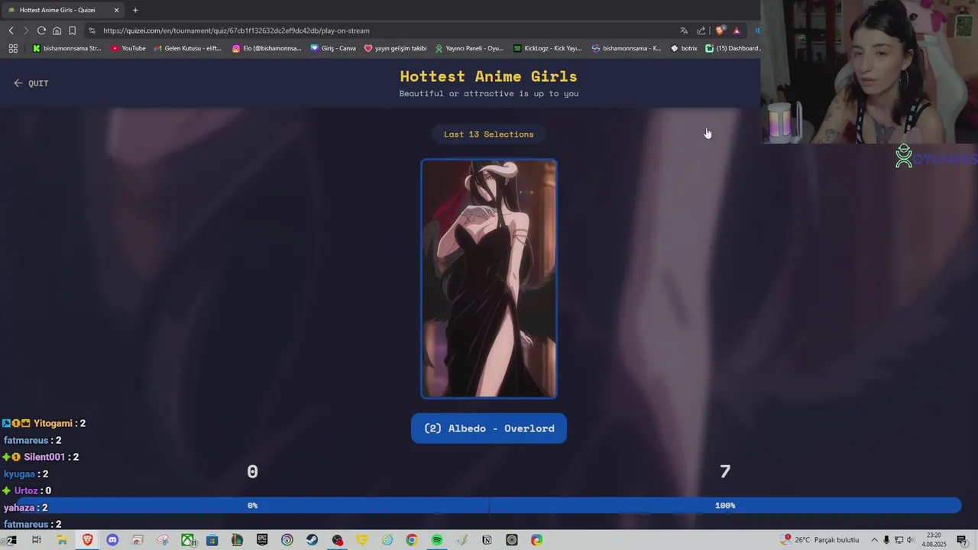
Task: Select the Albedo character image card
Action: (x=489, y=279)
